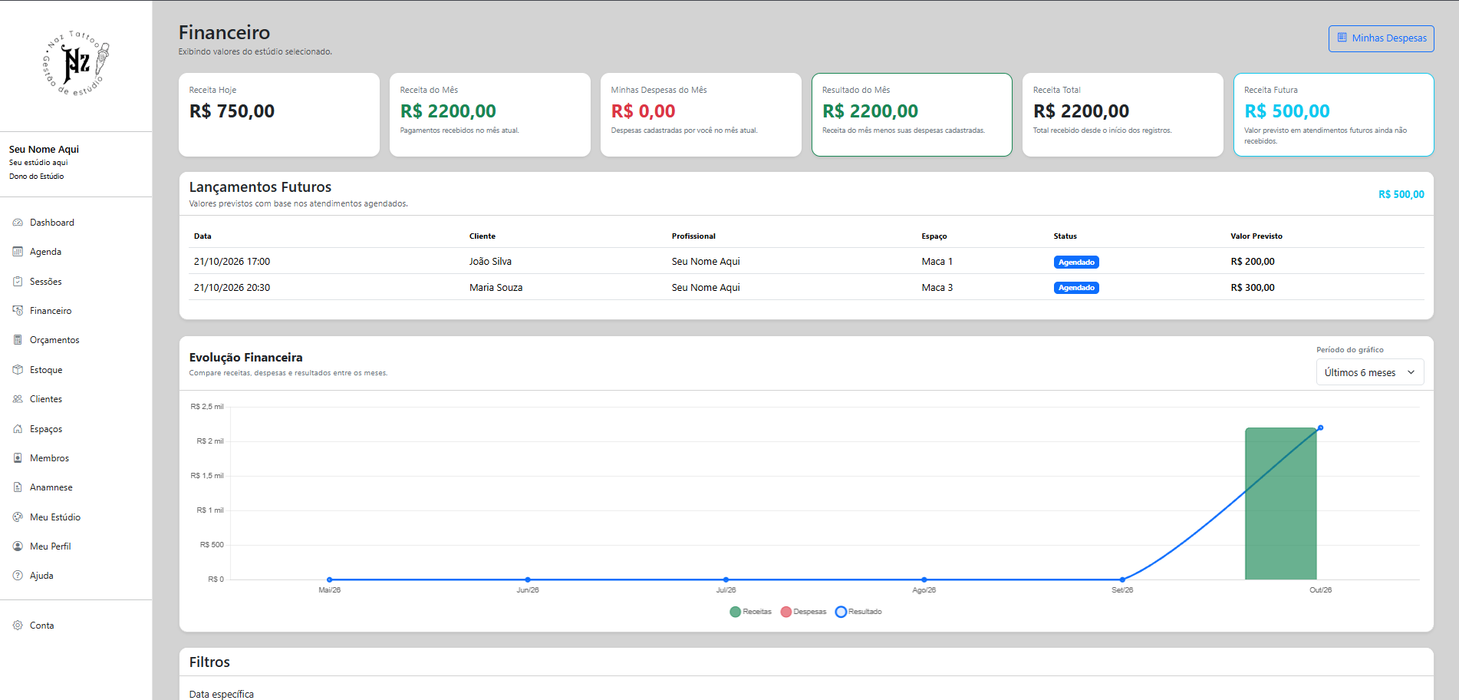Click the Valor Previsto column header
Screen dimensions: 1459x700
1256,236
